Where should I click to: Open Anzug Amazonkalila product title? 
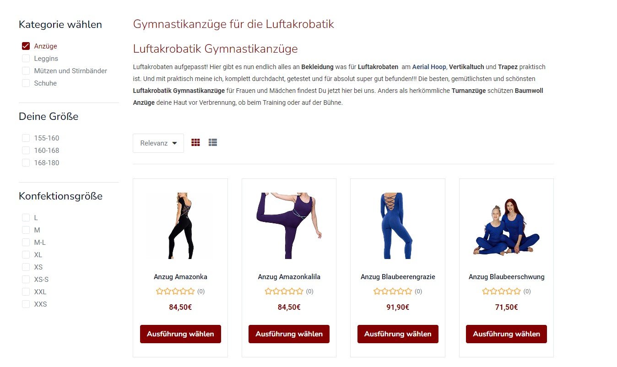289,277
